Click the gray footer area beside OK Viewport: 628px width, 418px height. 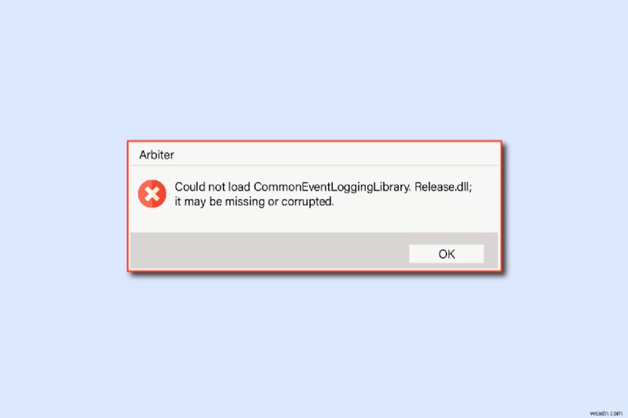coord(269,251)
